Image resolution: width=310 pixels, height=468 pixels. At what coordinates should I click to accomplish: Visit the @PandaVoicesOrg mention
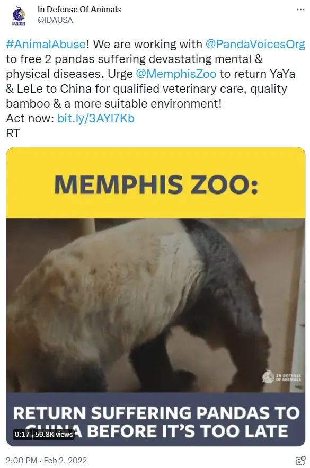(x=255, y=44)
